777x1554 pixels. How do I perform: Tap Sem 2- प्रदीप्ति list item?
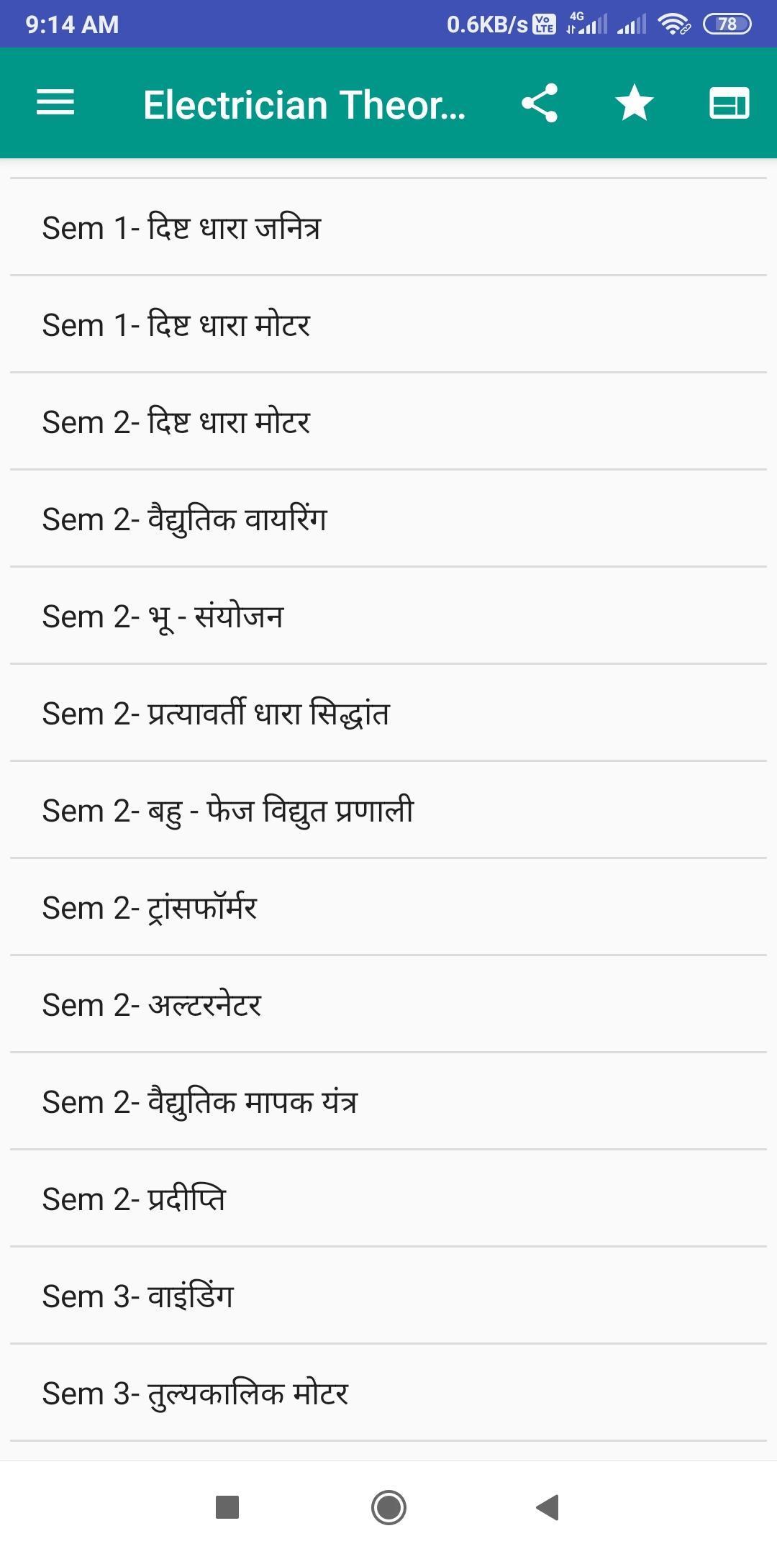[x=388, y=1199]
